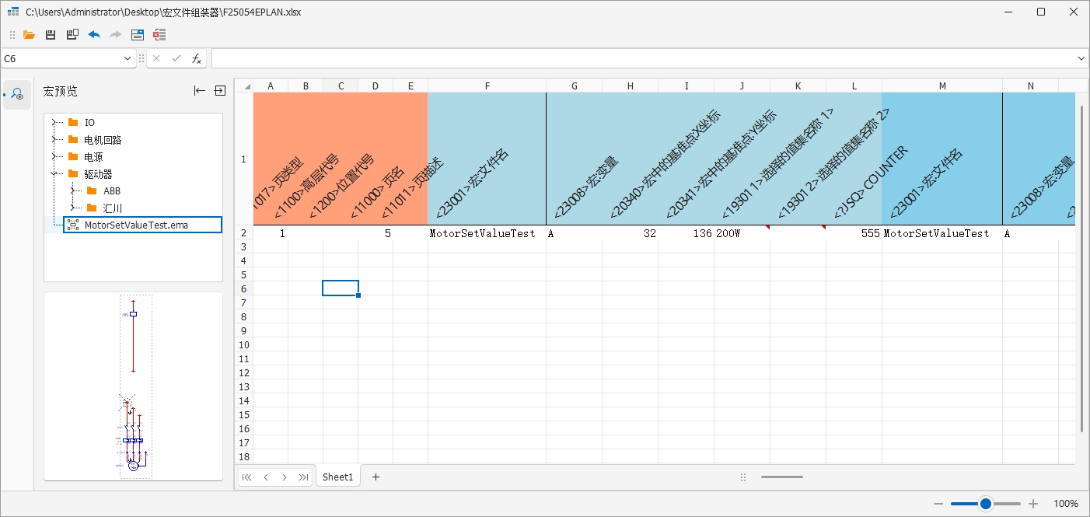Screen dimensions: 1090x517
Task: Collapse the 宏预览 panel using the left-arrow icon
Action: (200, 91)
